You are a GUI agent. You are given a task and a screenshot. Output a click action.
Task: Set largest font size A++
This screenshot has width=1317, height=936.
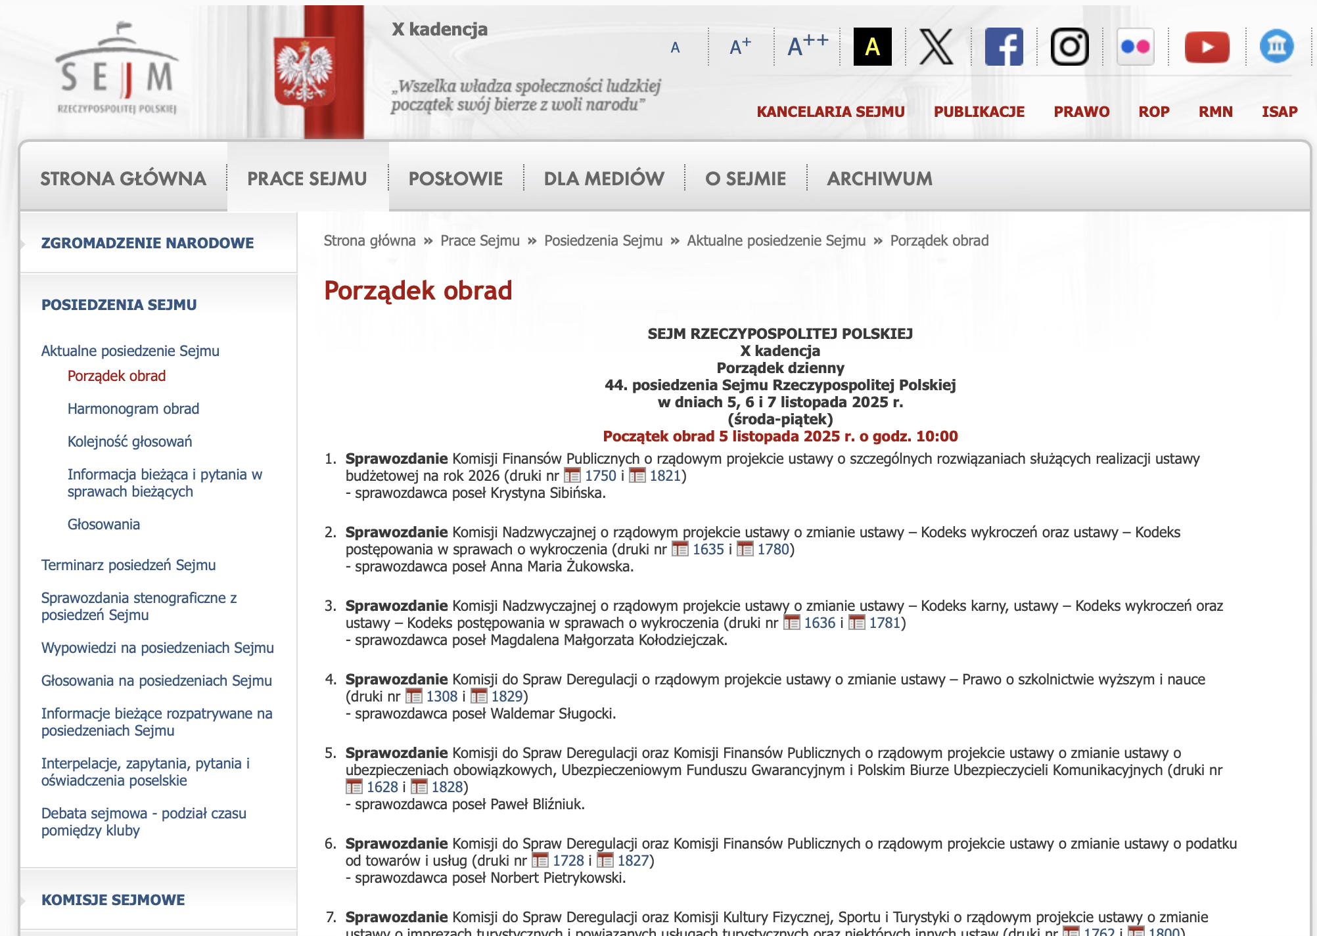point(808,46)
